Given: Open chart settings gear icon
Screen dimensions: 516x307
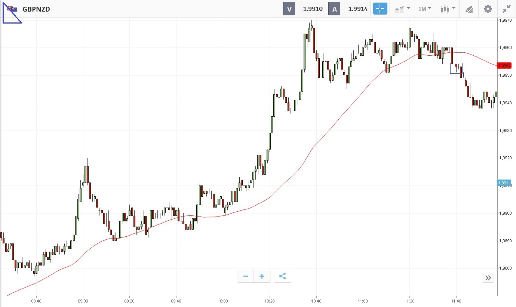Looking at the screenshot, I should tap(488, 9).
